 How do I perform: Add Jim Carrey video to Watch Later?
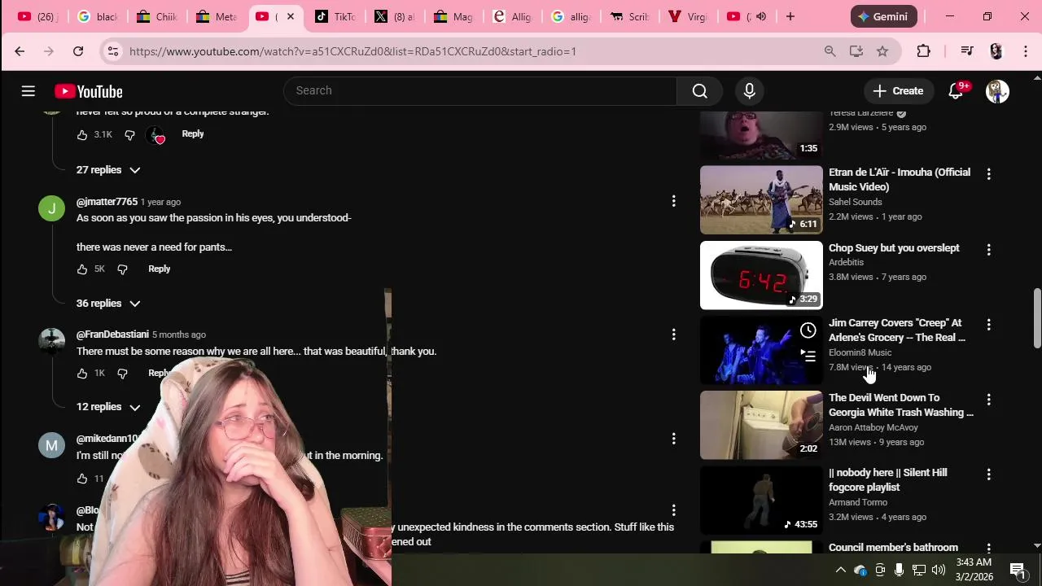(808, 330)
